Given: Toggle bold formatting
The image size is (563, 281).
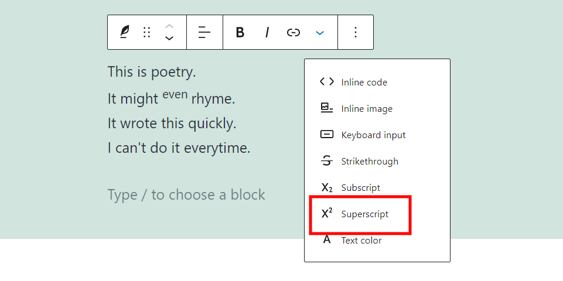Looking at the screenshot, I should click(240, 32).
